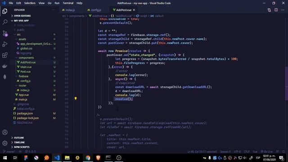Open the Source Control view icon
This screenshot has height=162, width=288.
[5, 33]
